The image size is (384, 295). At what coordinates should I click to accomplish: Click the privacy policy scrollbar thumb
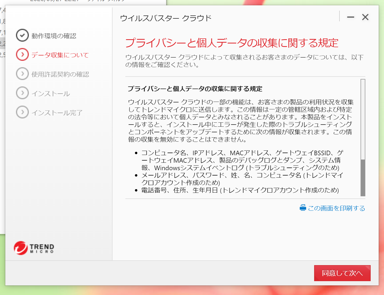363,178
